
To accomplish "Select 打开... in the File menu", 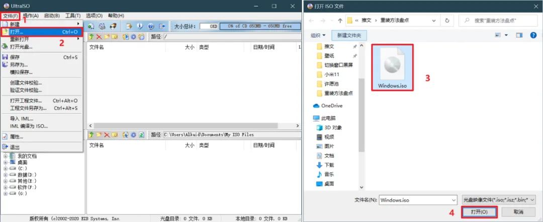I will point(17,32).
